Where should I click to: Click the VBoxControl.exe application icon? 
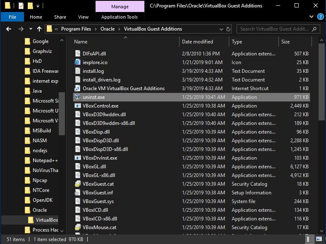[x=77, y=106]
